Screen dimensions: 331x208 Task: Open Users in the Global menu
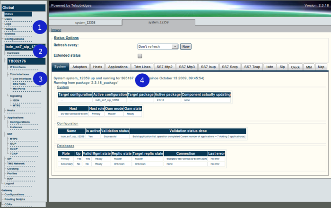pyautogui.click(x=8, y=19)
